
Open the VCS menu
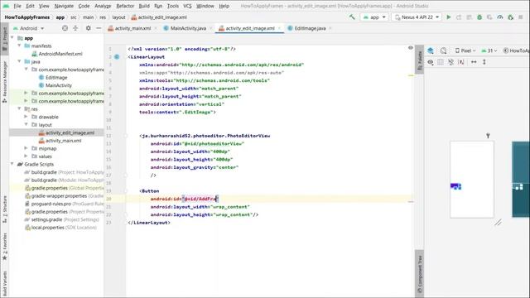pos(187,6)
